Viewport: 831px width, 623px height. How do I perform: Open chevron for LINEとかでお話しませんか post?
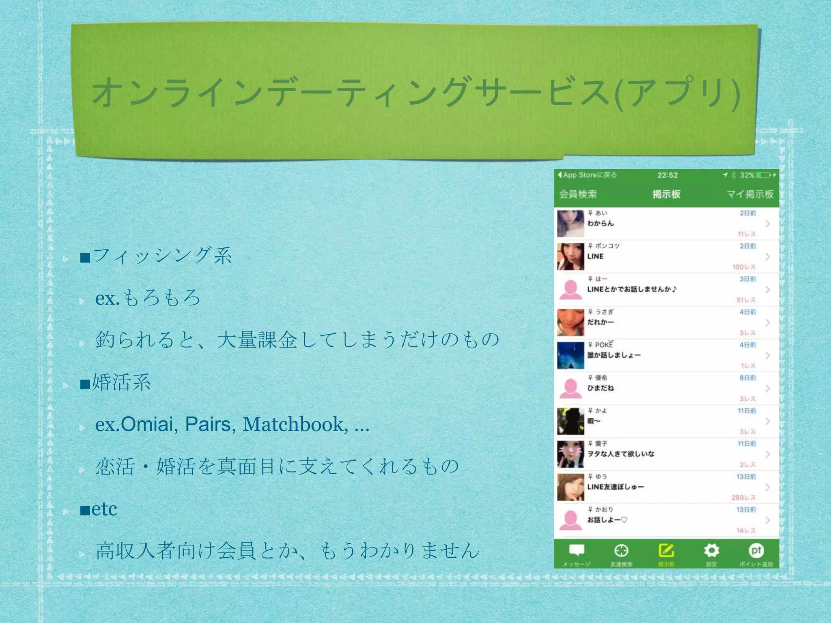click(x=767, y=290)
